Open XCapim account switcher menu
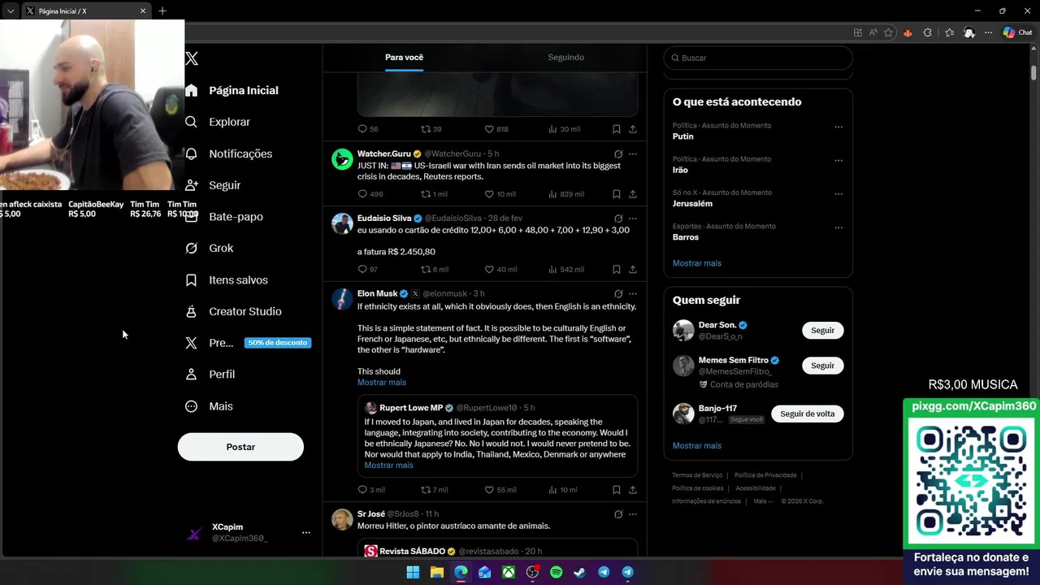Screen dimensions: 1040x585 (x=306, y=533)
